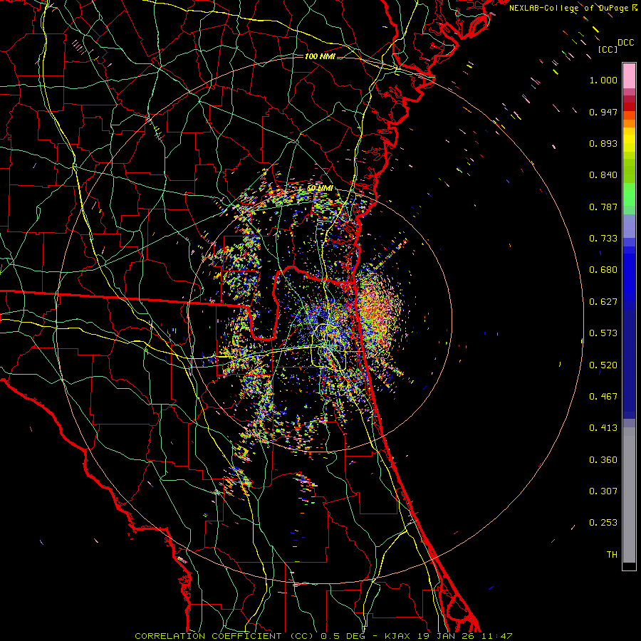The height and width of the screenshot is (641, 641).
Task: Select the 0.947 color scale label
Action: click(603, 112)
